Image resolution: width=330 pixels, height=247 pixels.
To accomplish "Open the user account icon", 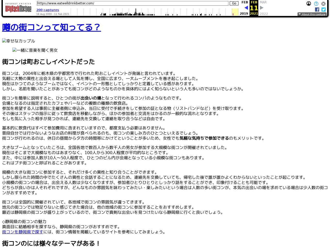I will coord(309,4).
